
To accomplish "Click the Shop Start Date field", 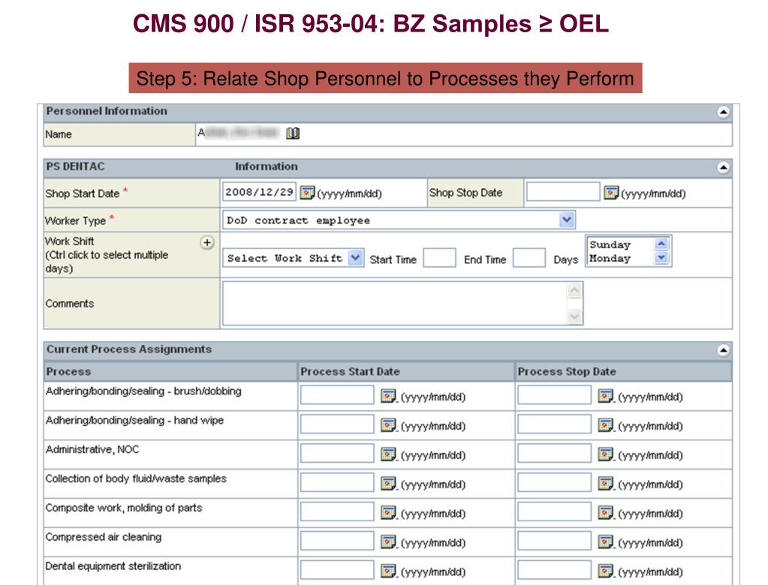I will point(259,192).
